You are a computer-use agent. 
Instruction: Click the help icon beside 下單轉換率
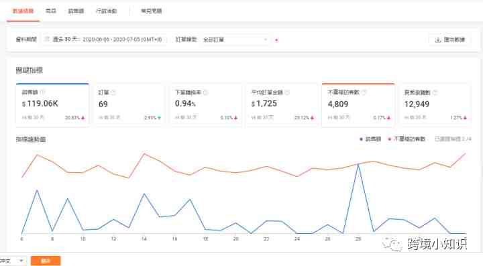click(x=205, y=92)
